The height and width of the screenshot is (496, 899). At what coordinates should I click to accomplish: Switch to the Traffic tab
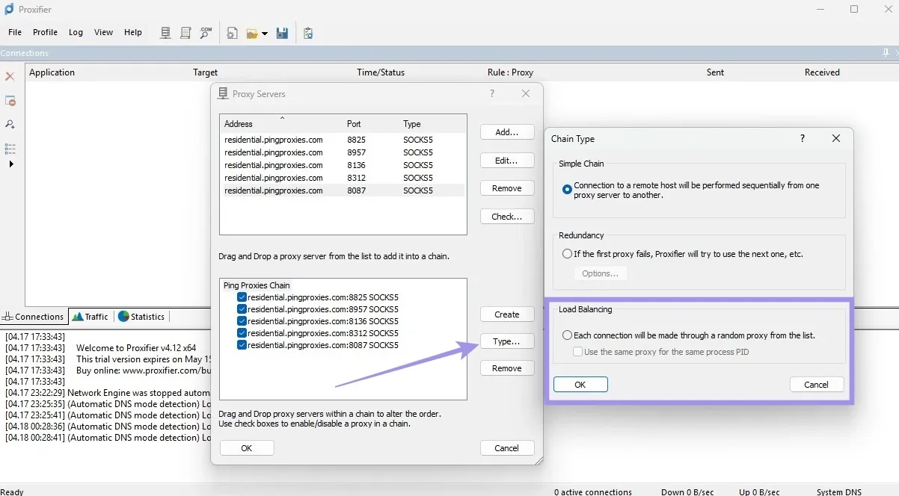(90, 317)
